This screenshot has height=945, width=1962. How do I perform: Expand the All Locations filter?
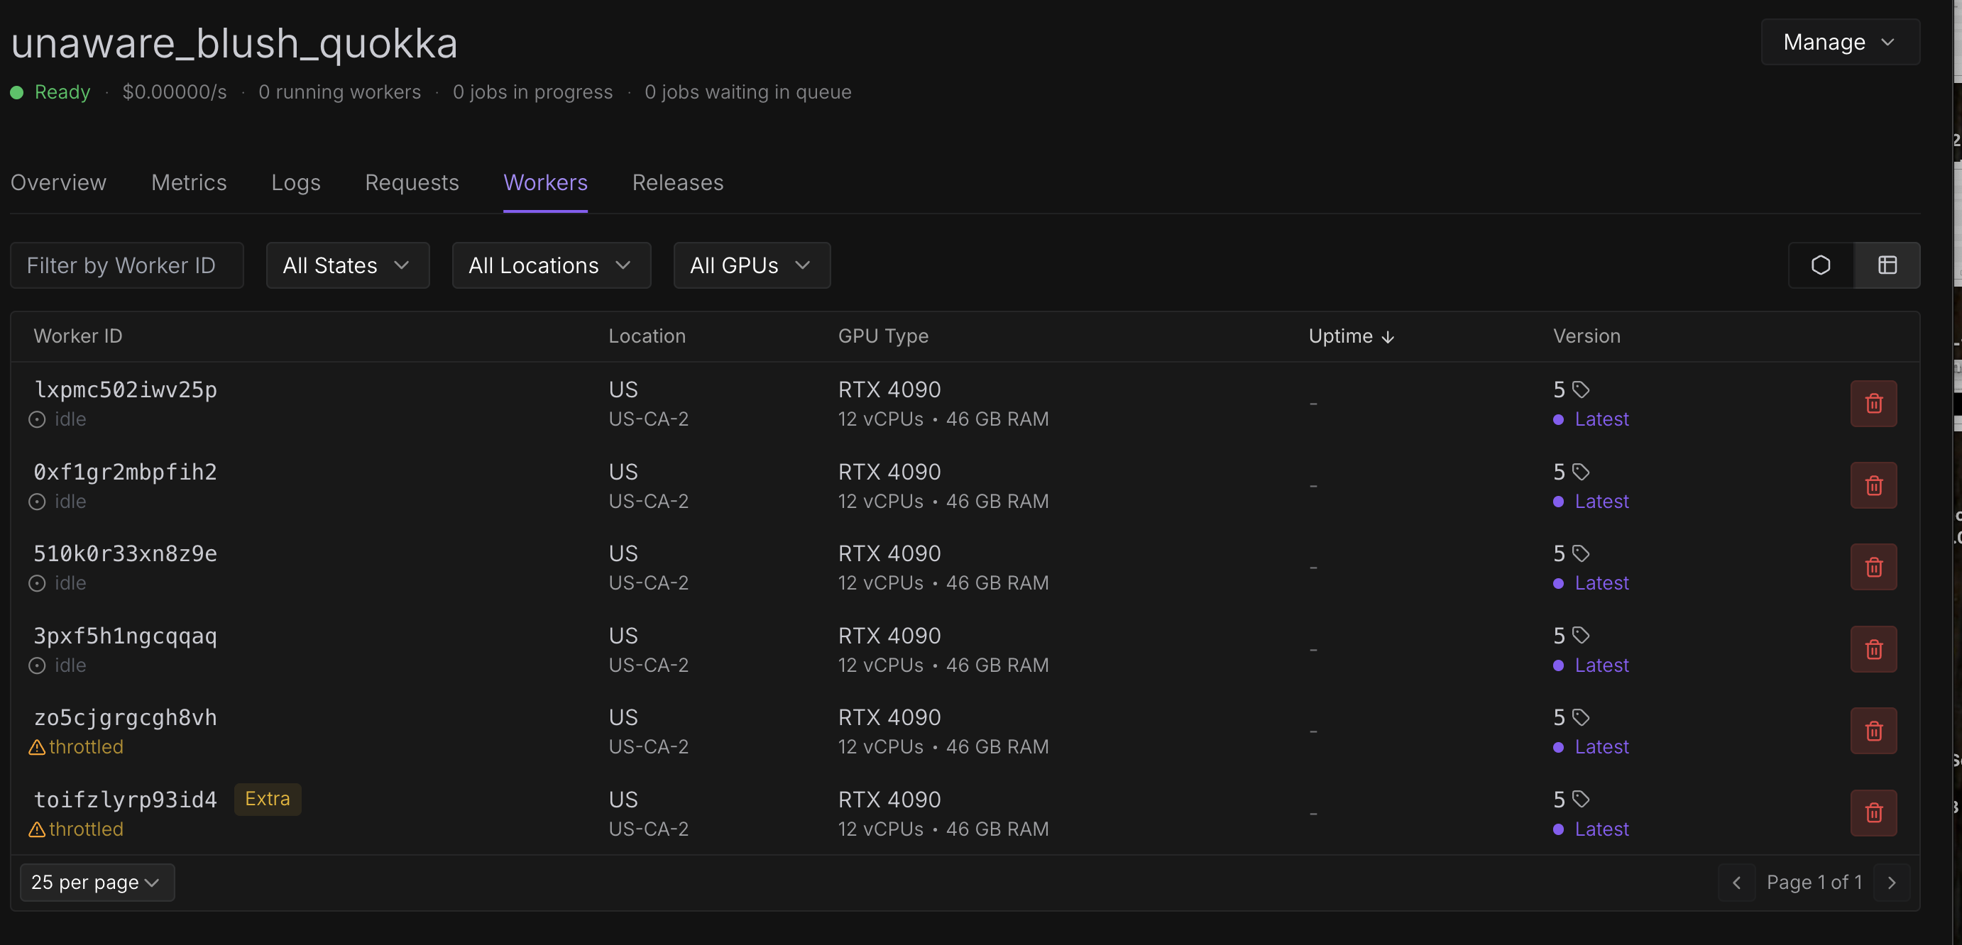551,265
